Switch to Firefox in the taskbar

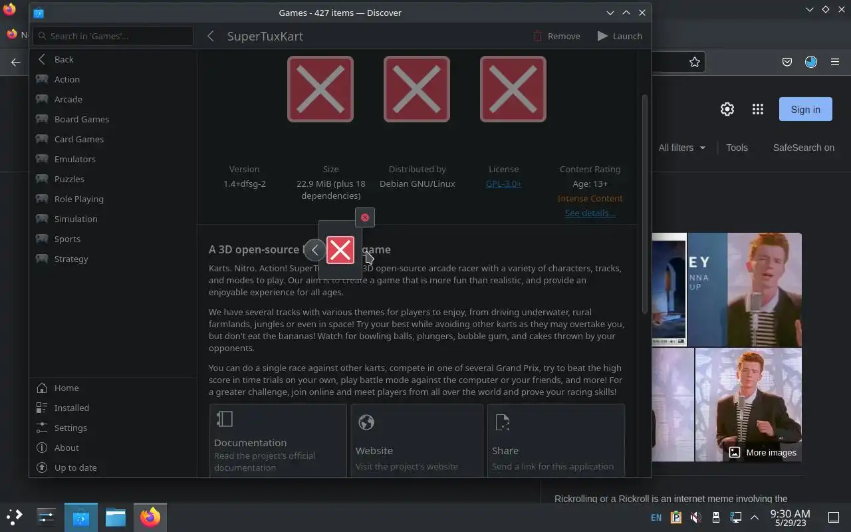[150, 517]
